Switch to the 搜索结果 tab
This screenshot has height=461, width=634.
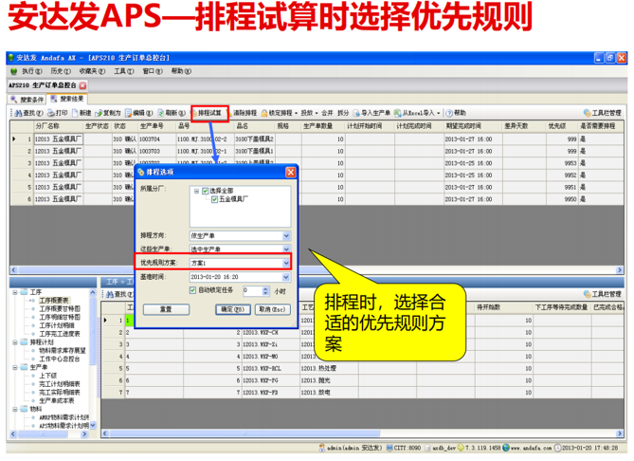pos(67,99)
